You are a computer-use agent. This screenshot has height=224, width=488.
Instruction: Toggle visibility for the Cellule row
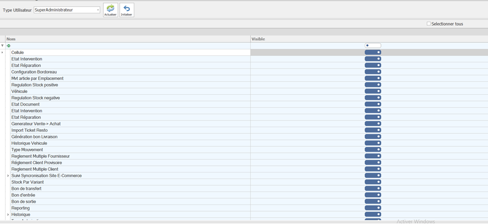pos(372,53)
